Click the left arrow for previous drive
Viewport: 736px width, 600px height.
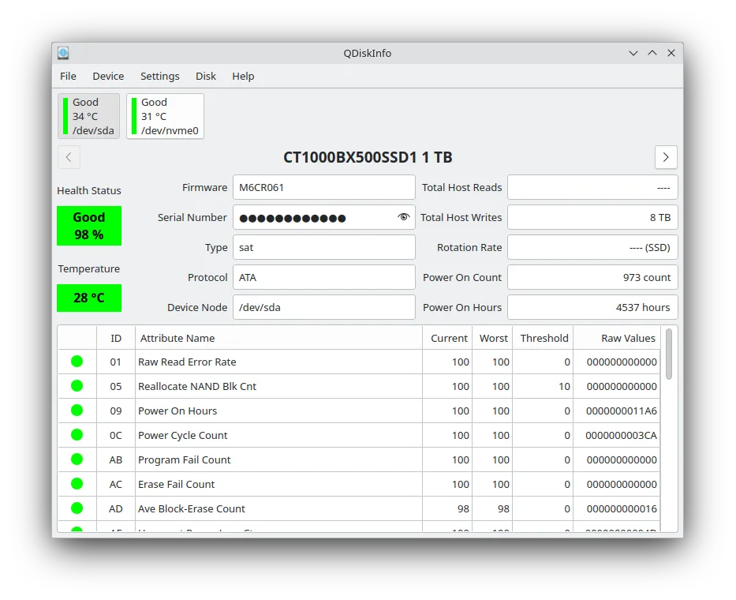[69, 157]
